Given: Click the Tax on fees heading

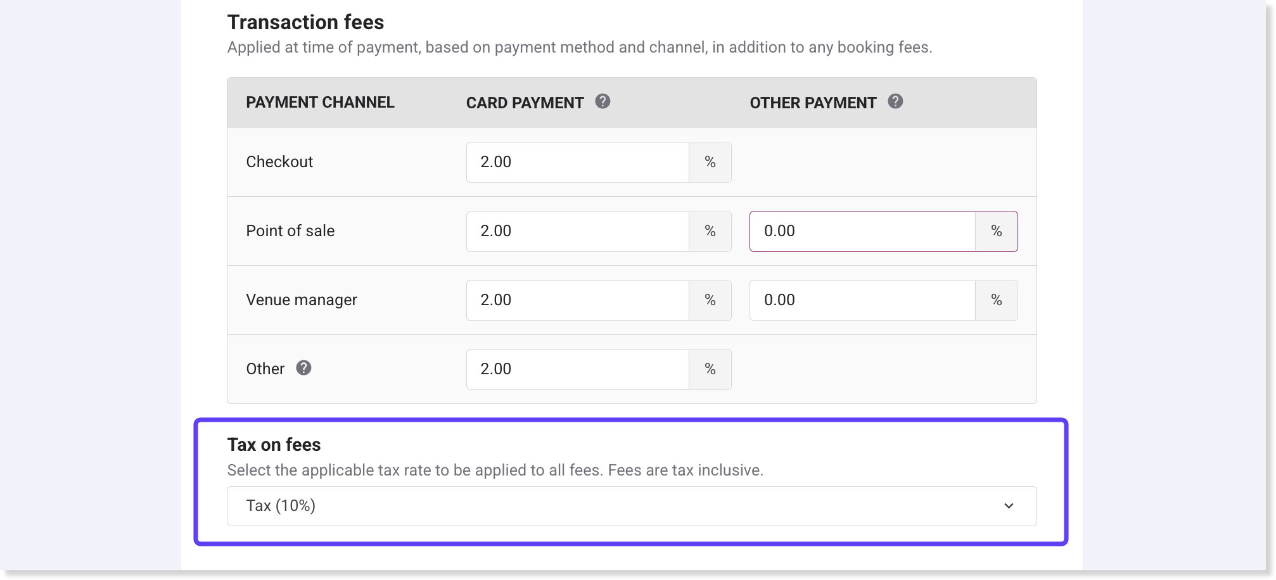Looking at the screenshot, I should point(274,445).
